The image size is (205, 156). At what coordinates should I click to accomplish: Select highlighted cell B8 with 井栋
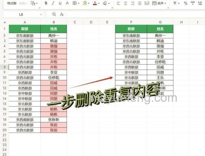pyautogui.click(x=54, y=67)
